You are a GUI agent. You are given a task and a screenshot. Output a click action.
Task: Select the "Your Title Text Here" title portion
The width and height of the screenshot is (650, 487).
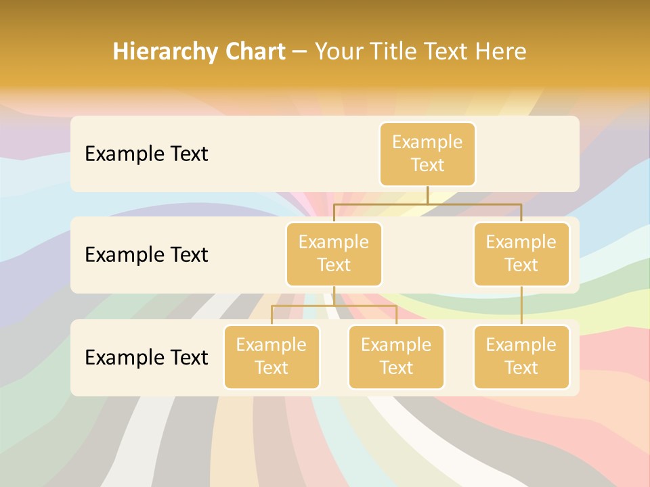(420, 51)
